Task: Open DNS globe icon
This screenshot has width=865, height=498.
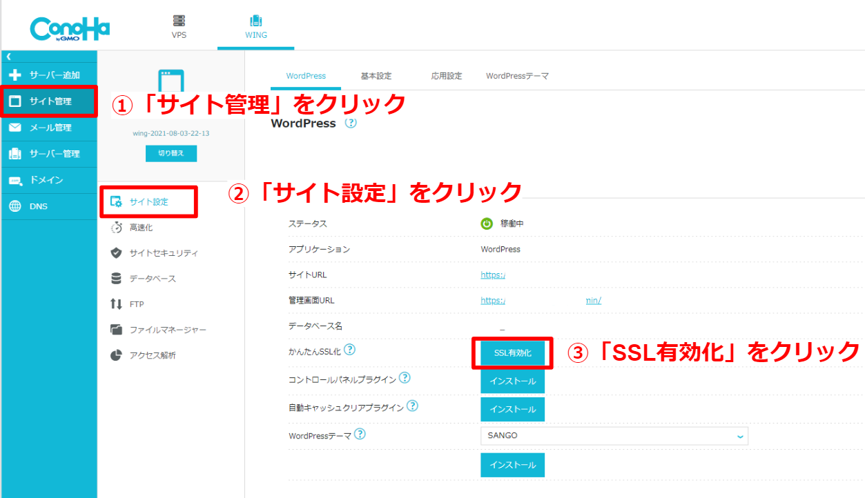Action: tap(15, 206)
